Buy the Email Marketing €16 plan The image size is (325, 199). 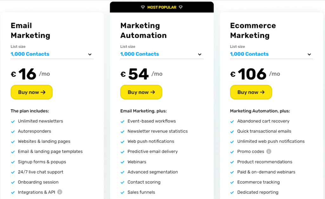pos(31,92)
